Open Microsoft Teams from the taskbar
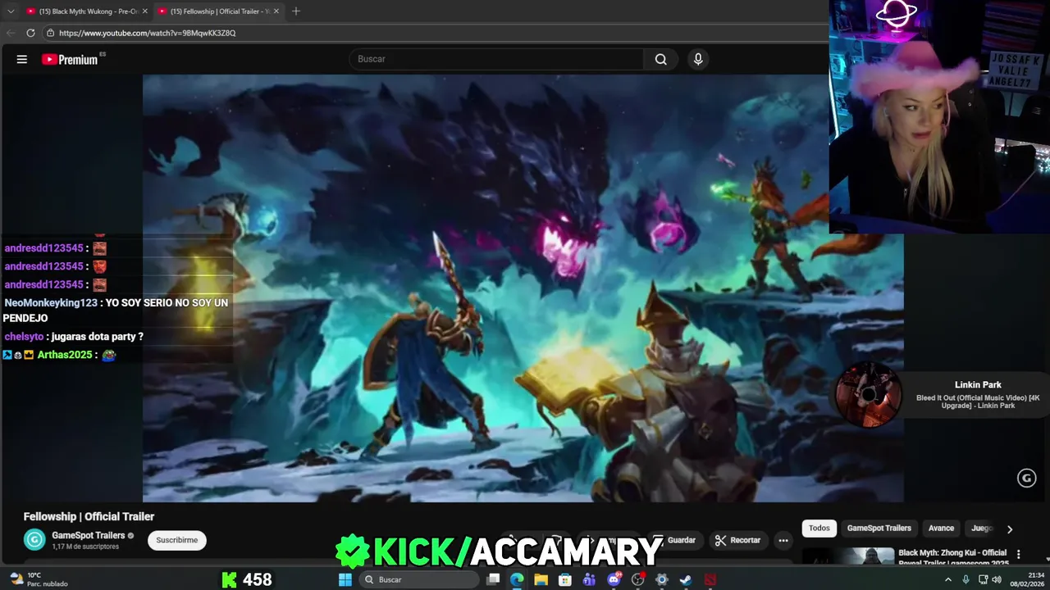 [x=589, y=579]
